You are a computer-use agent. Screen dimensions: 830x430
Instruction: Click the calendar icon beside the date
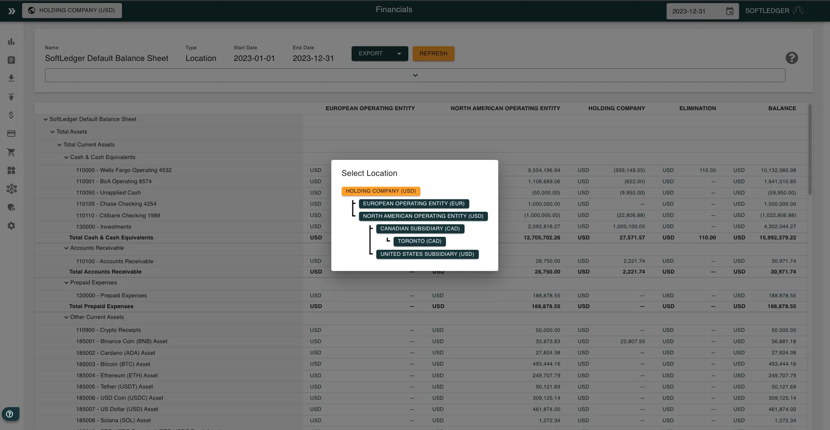pyautogui.click(x=729, y=11)
